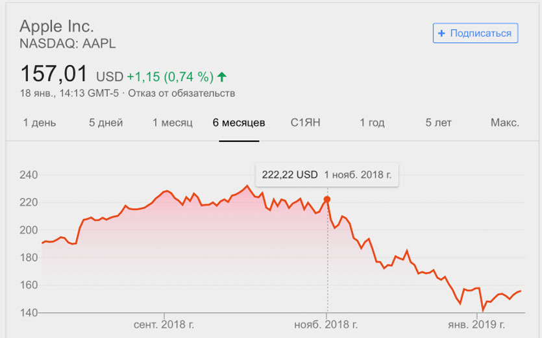Click the сент. 2018 г. axis label
This screenshot has width=542, height=338.
164,324
